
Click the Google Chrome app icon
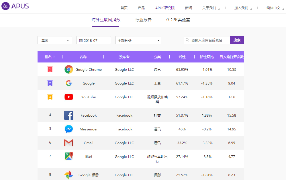coord(69,69)
